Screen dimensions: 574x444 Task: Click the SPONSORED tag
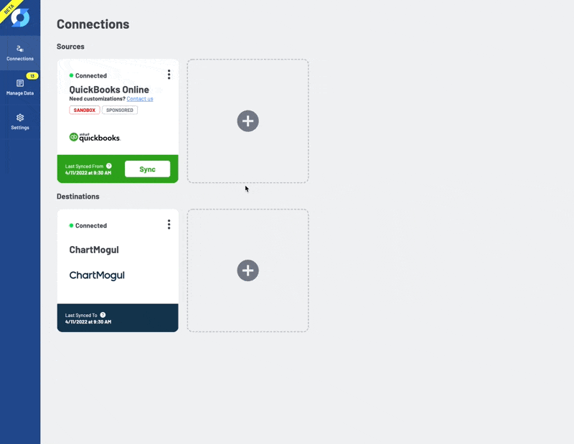120,110
